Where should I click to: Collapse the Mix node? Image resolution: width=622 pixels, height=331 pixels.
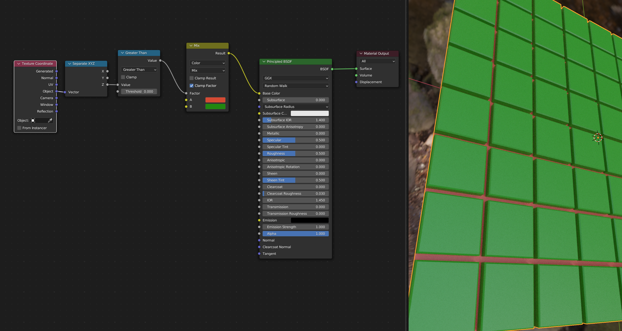(191, 46)
